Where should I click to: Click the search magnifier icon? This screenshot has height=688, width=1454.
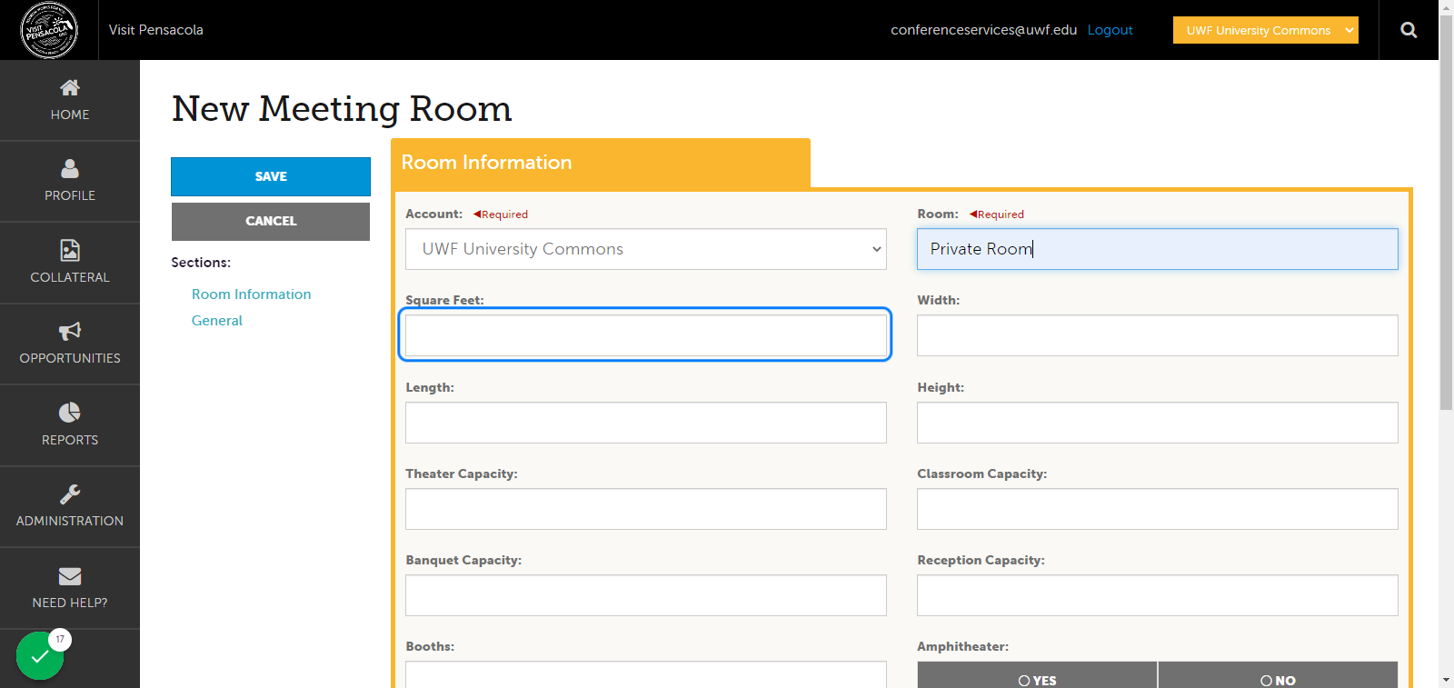click(1409, 30)
